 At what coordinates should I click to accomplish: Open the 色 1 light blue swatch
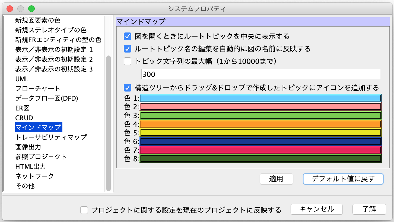(260, 98)
